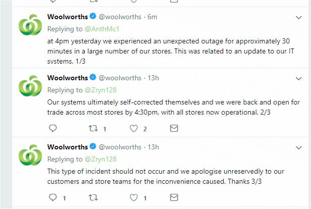Send the 2/3 tweet via direct message
Screen dimensions: 311x209
click(x=174, y=129)
